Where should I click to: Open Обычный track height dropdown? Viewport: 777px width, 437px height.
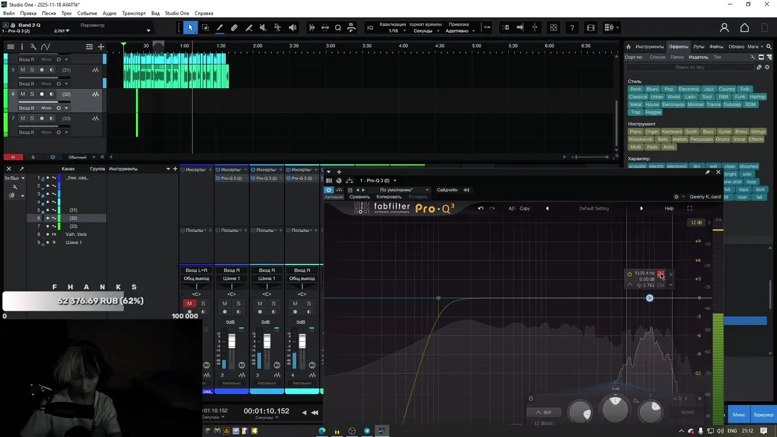(81, 157)
